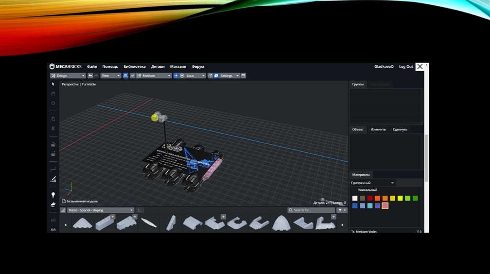Open the Bricks - Special - Sloping category dropdown
The height and width of the screenshot is (274, 490).
[100, 210]
